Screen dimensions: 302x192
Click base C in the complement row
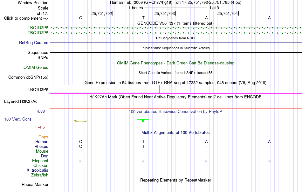tap(80, 18)
